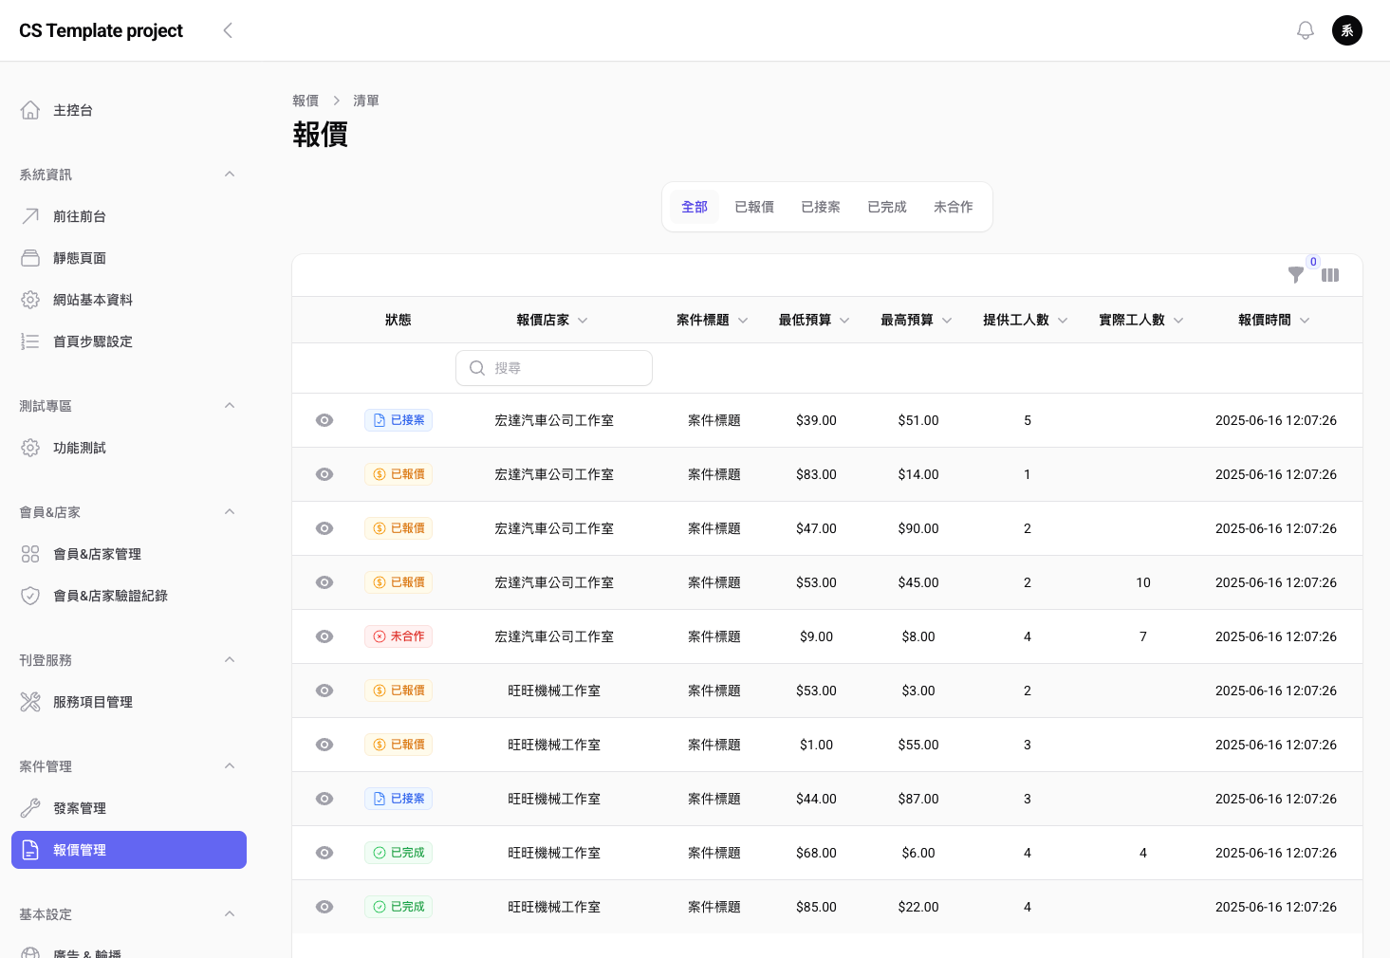
Task: Open 會員&店家管理 in the sidebar
Action: (29, 553)
